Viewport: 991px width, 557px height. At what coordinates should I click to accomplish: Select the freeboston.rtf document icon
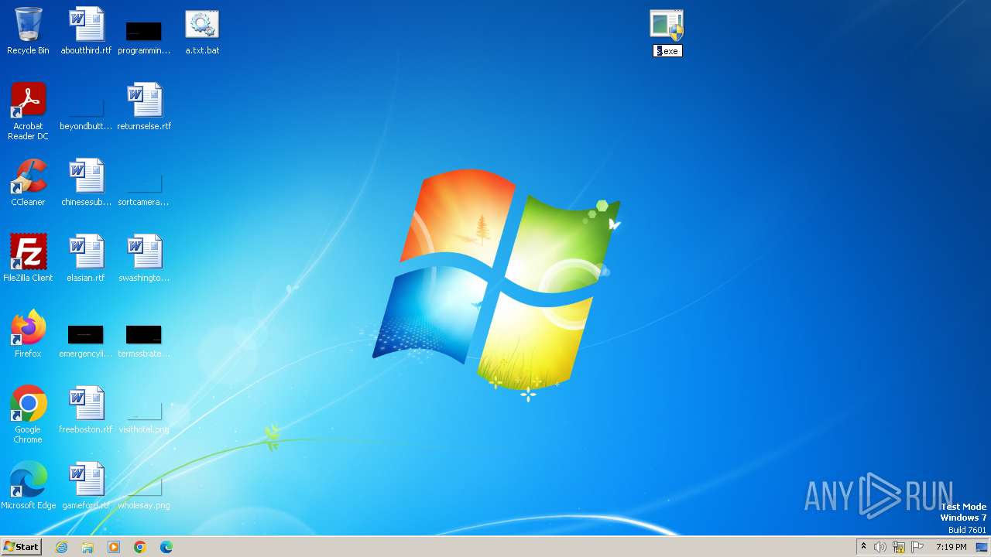tap(86, 404)
